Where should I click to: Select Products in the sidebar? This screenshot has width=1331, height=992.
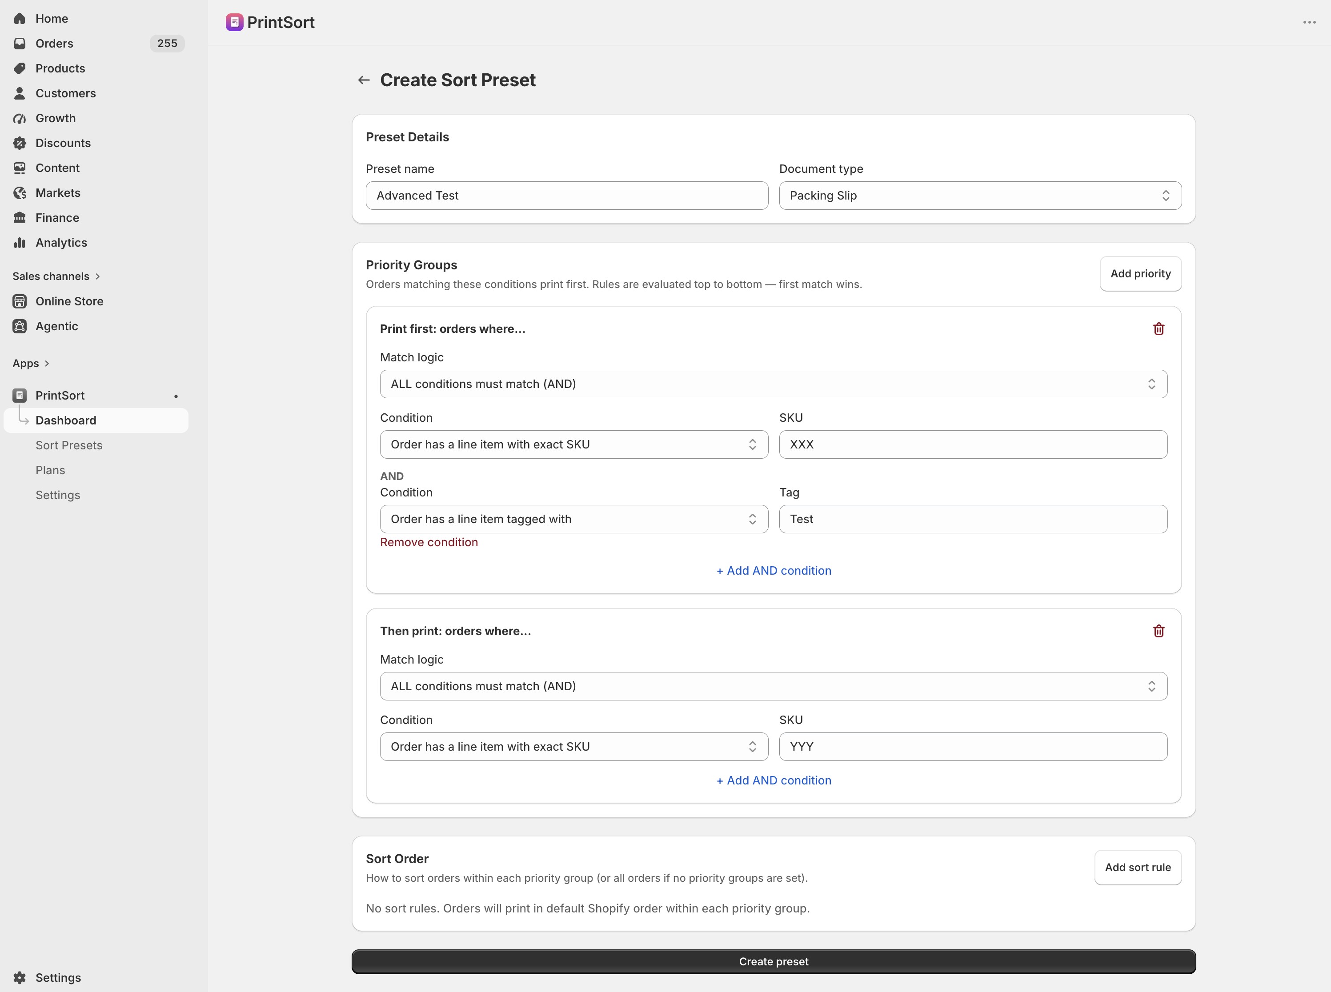pos(60,68)
